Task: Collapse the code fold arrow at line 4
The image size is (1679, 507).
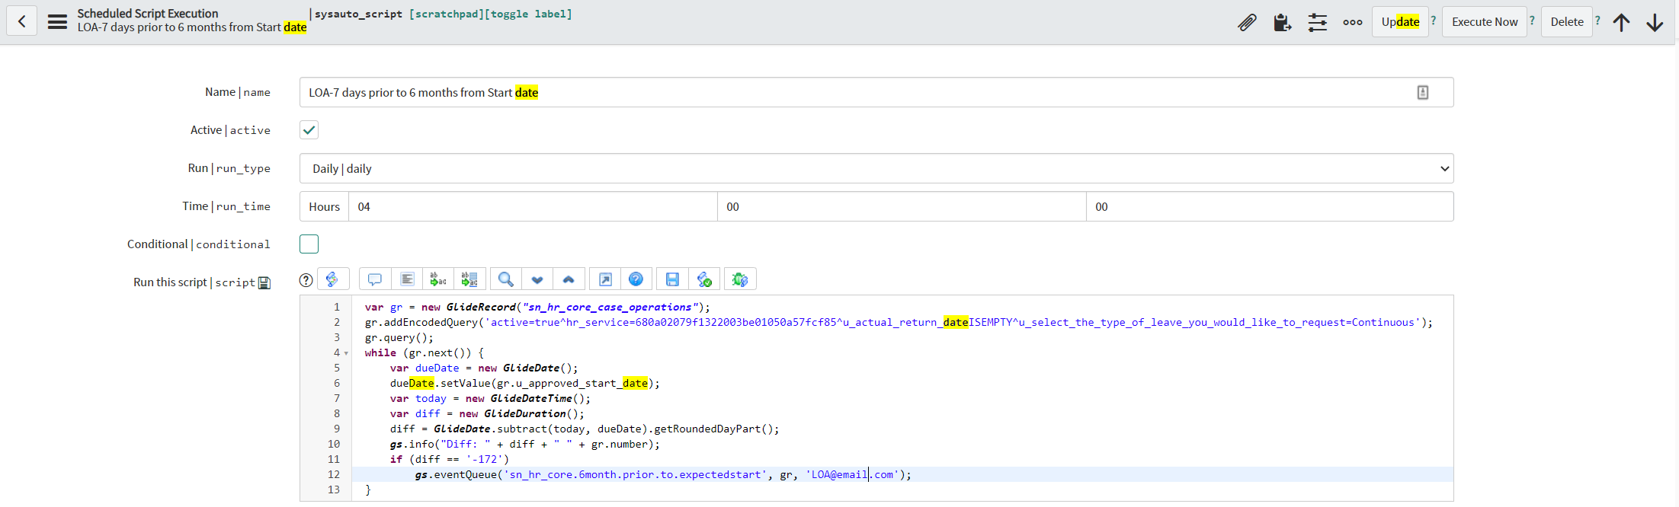Action: (x=346, y=353)
